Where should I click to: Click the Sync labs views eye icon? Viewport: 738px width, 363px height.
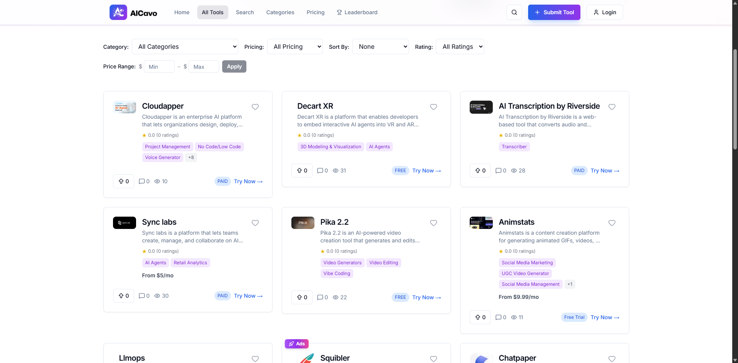point(157,296)
